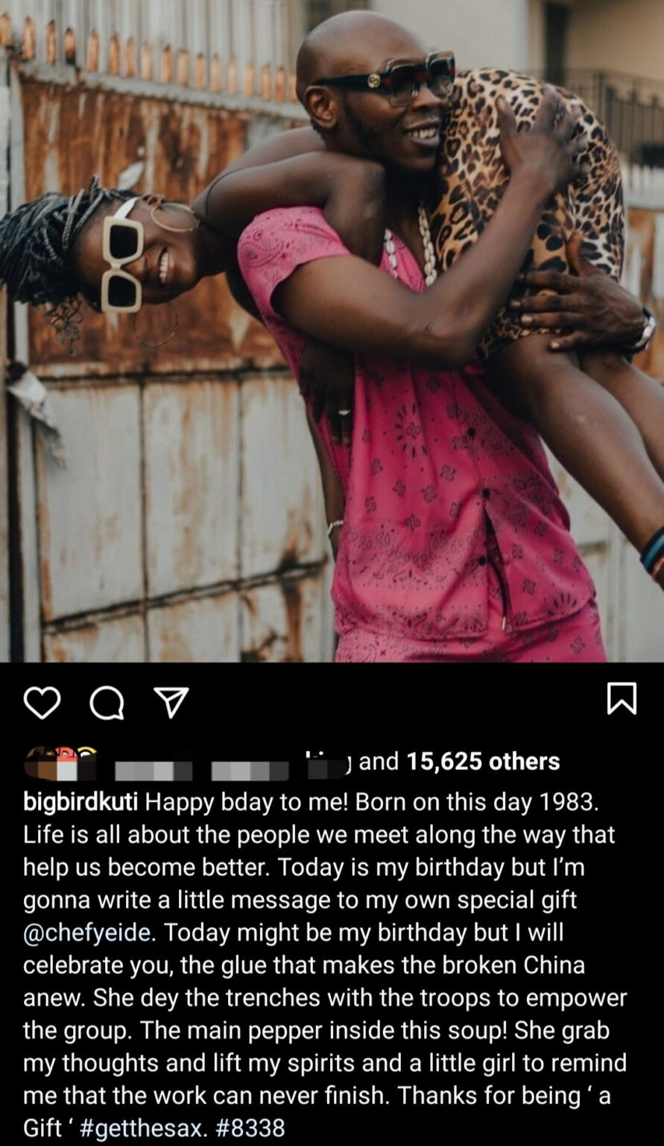Open the bigbirdkuti profile from the caption
The image size is (664, 1146).
(80, 802)
